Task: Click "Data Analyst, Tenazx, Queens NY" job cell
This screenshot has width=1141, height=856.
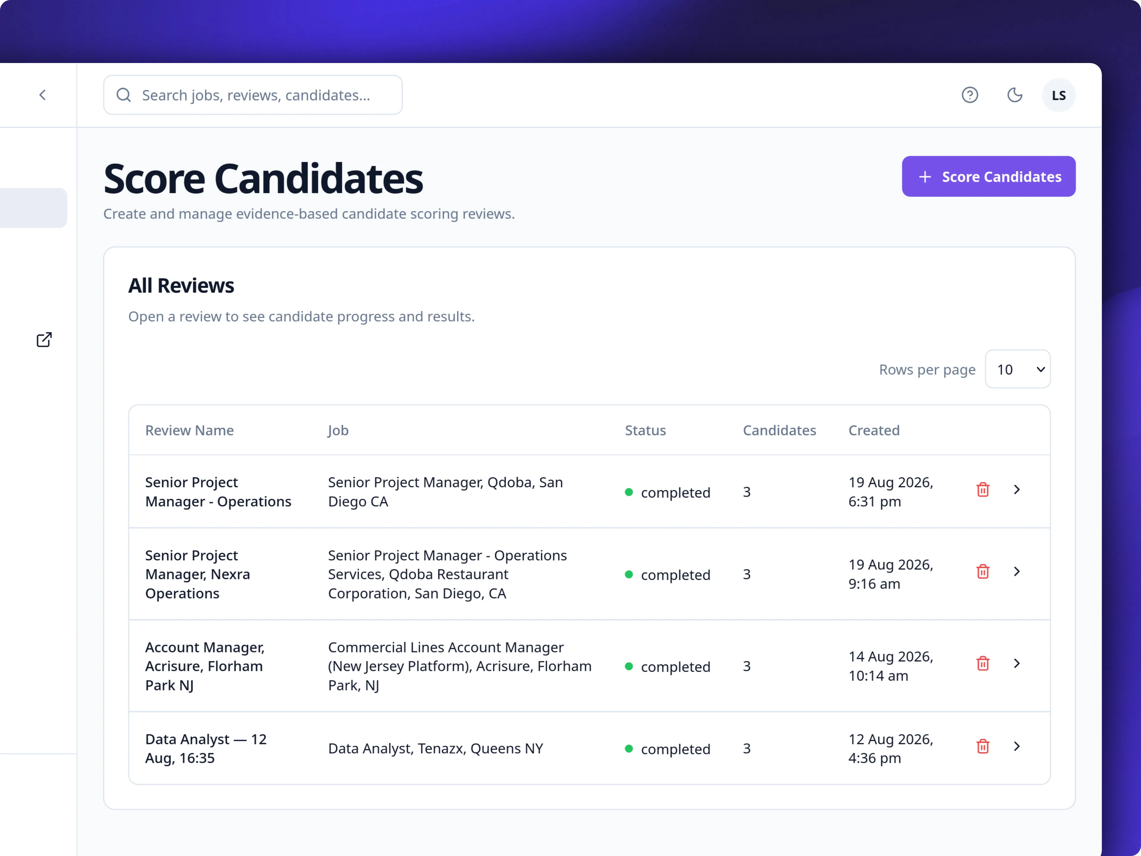Action: click(x=435, y=749)
